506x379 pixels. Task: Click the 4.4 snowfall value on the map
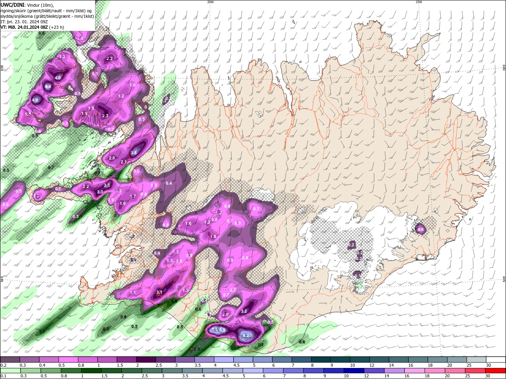[x=48, y=86]
